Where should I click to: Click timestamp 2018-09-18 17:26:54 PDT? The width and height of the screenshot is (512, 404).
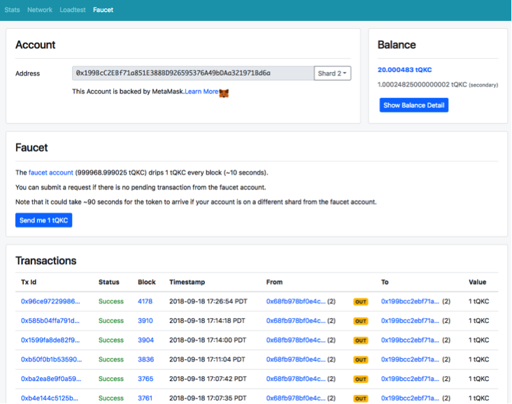(208, 301)
